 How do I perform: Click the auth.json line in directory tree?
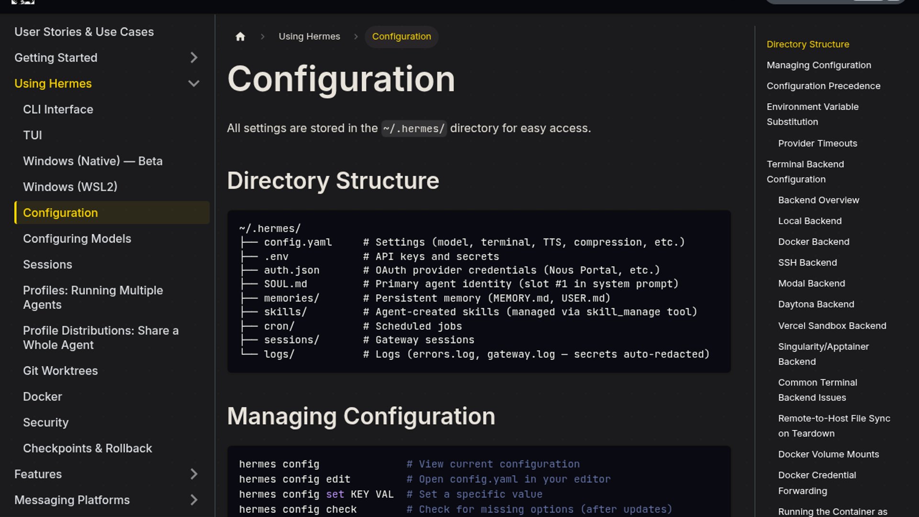coord(449,270)
